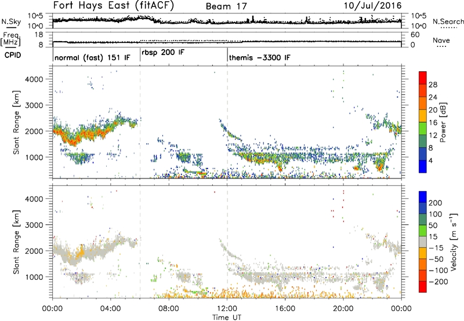The width and height of the screenshot is (464, 321).
Task: Click the 'normal (fast) 151 IF' label
Action: coord(92,57)
